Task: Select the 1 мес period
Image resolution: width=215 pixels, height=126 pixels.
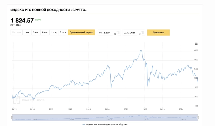Action: pyautogui.click(x=27, y=32)
